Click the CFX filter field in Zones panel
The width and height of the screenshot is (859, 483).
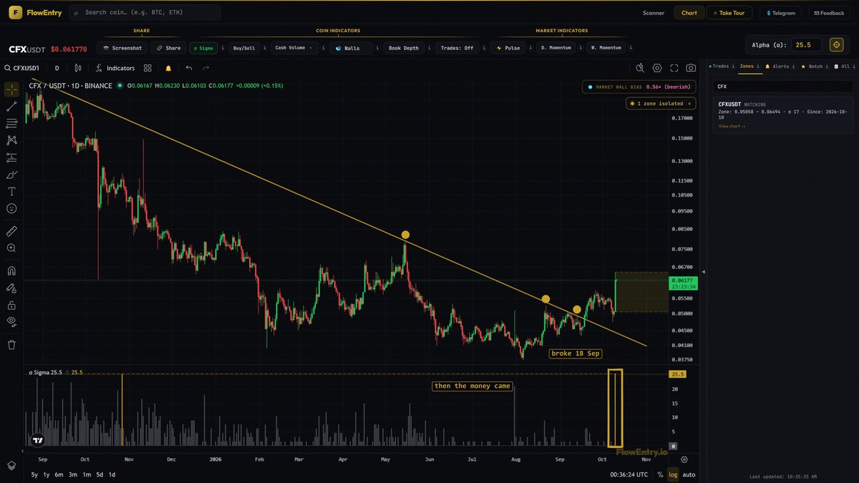pos(782,86)
